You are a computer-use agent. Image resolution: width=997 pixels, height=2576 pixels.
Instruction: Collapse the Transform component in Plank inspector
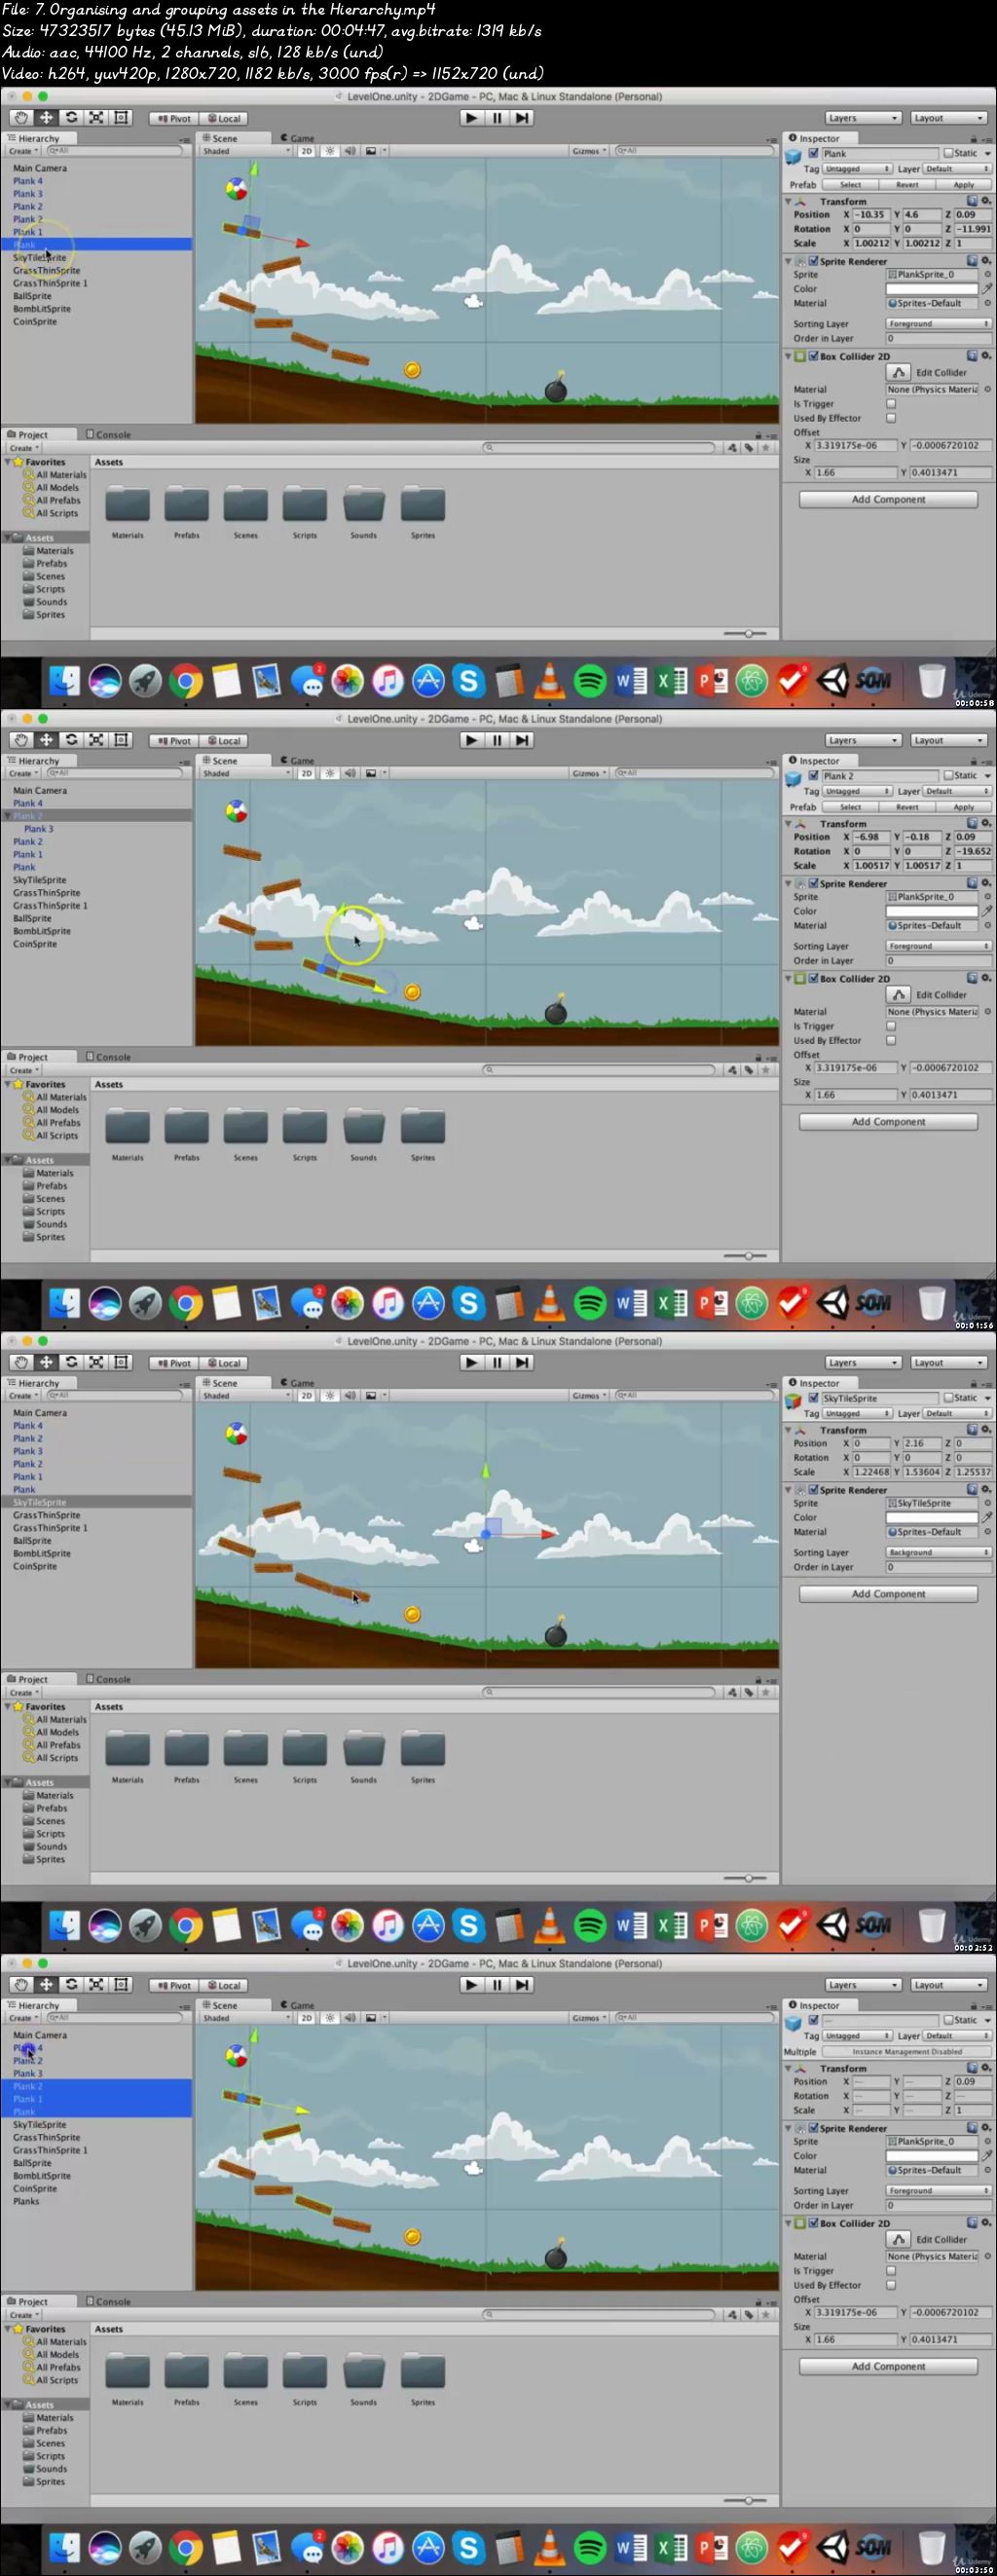(788, 201)
